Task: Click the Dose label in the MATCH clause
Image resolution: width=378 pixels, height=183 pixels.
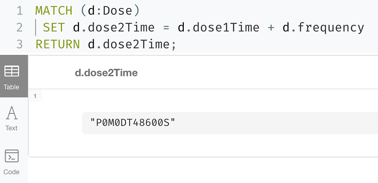Action: click(x=117, y=11)
